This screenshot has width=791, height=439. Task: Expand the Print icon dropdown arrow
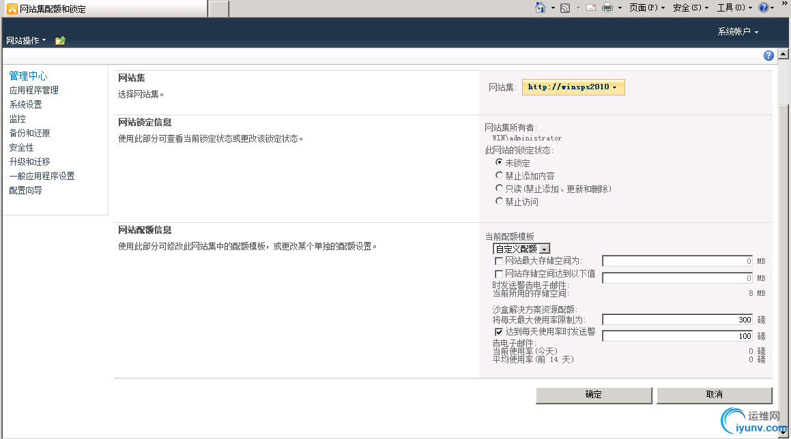620,7
